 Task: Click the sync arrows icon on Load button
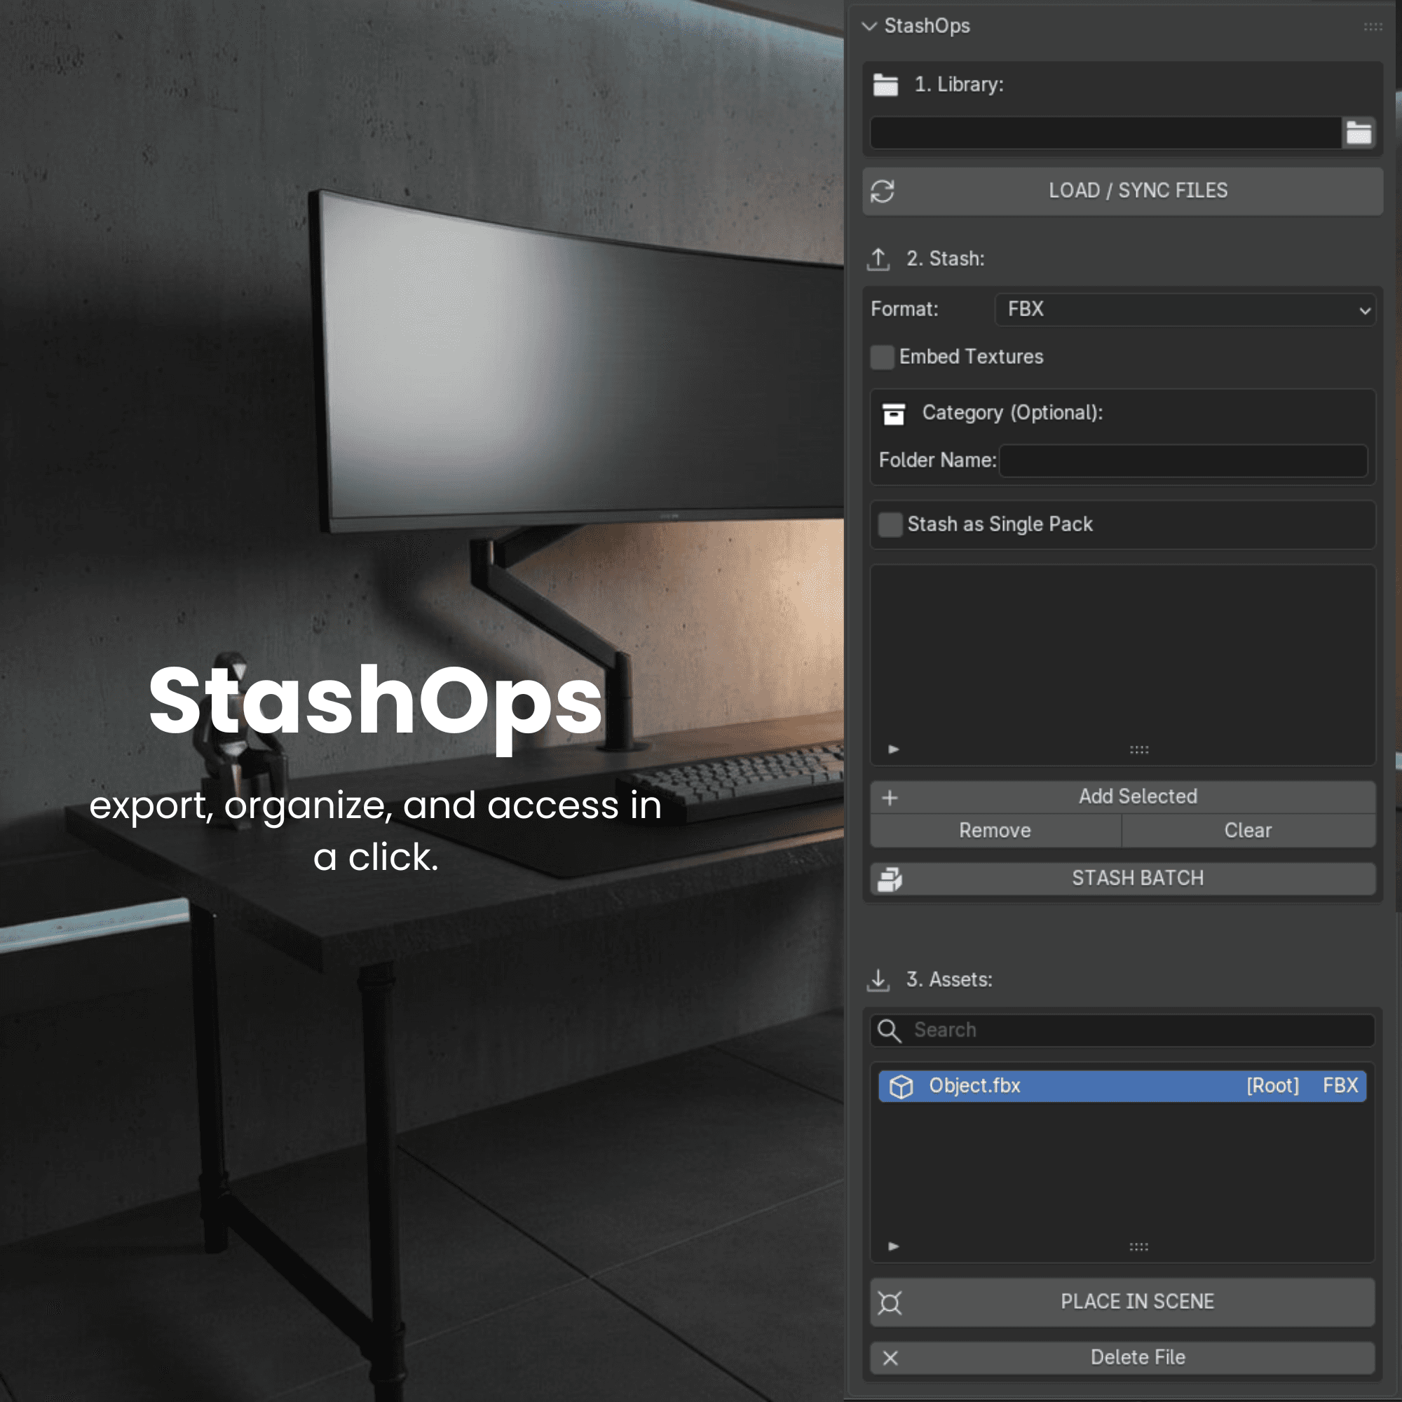tap(883, 191)
